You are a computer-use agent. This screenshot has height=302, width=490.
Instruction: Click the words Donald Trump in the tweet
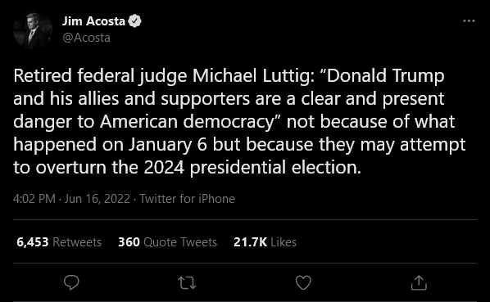(x=385, y=76)
